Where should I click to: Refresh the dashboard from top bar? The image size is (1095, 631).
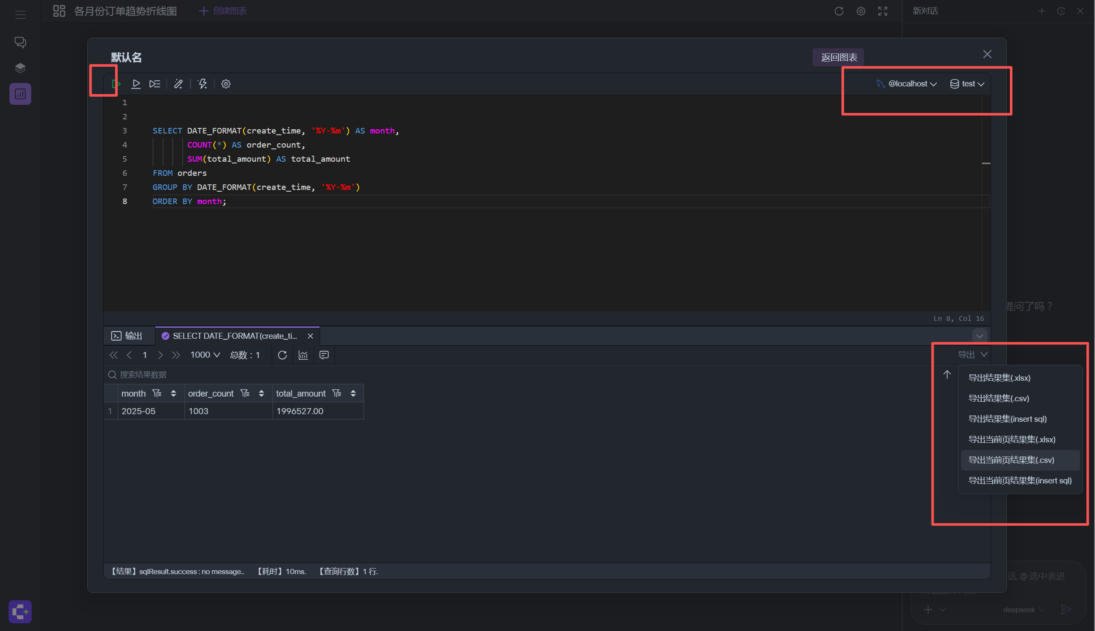pyautogui.click(x=839, y=11)
